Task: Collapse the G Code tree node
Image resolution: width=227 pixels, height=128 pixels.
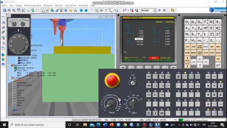Action: (9, 78)
